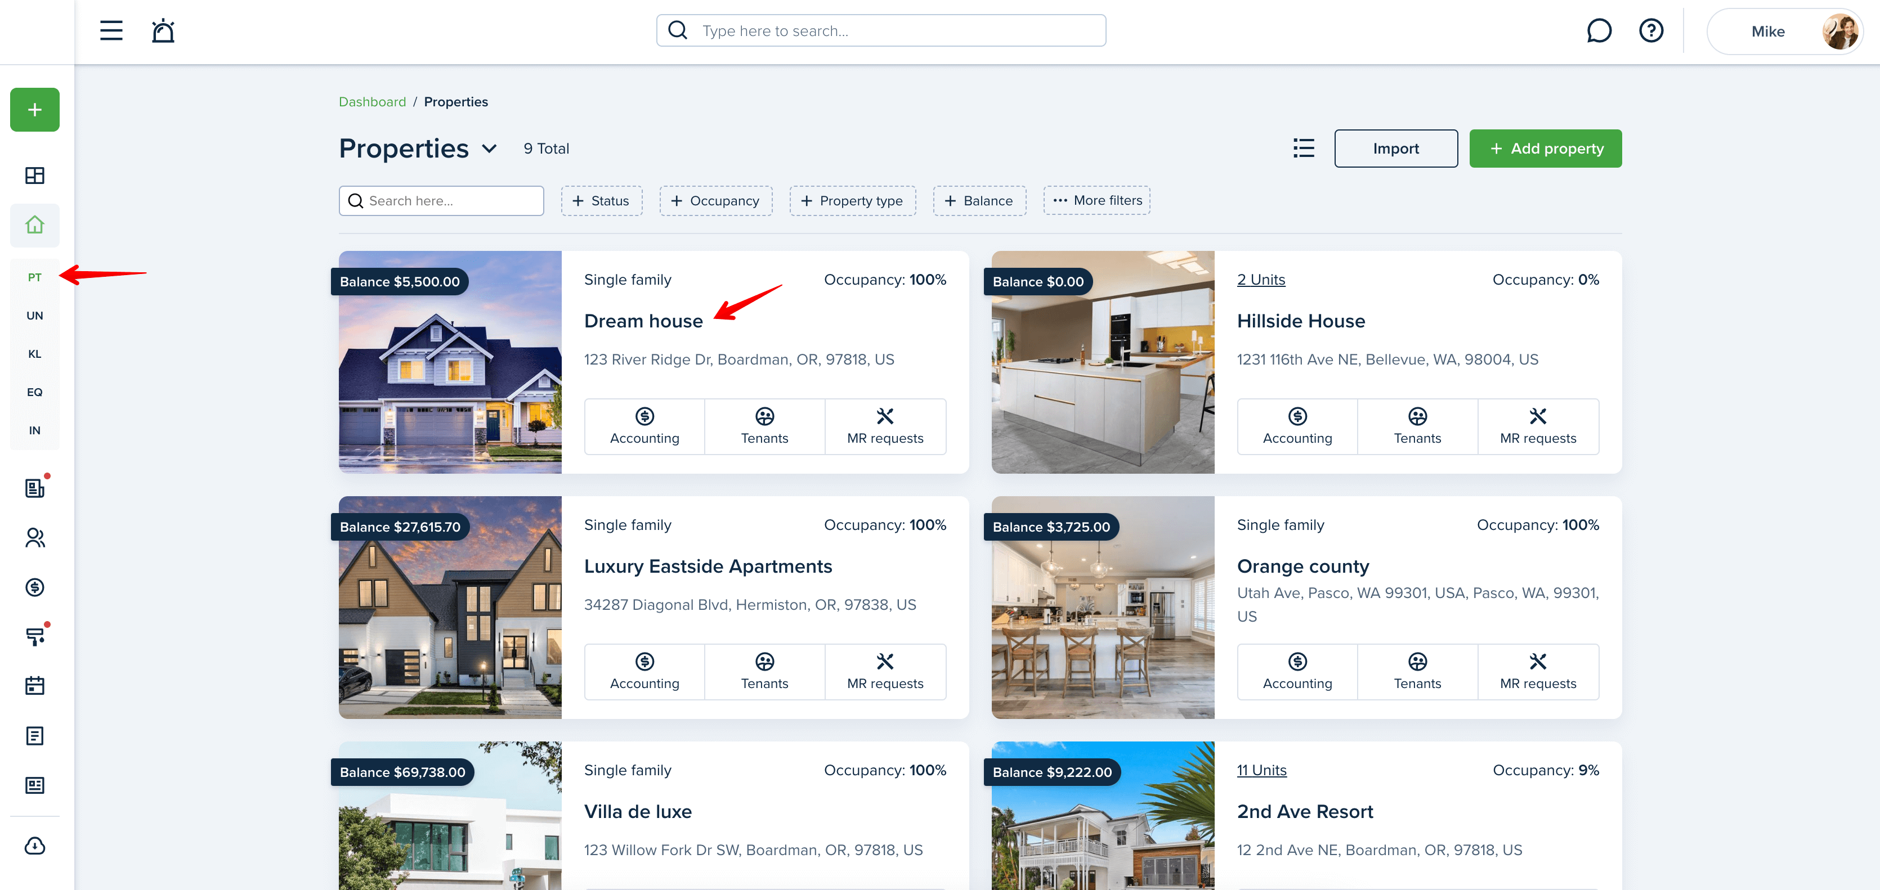Open the 11 Units link for 2nd Ave Resort
The width and height of the screenshot is (1880, 890).
click(1261, 770)
